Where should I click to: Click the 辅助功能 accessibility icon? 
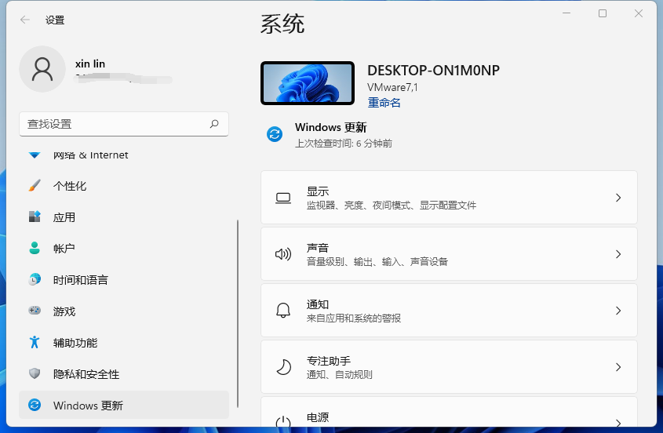tap(35, 343)
